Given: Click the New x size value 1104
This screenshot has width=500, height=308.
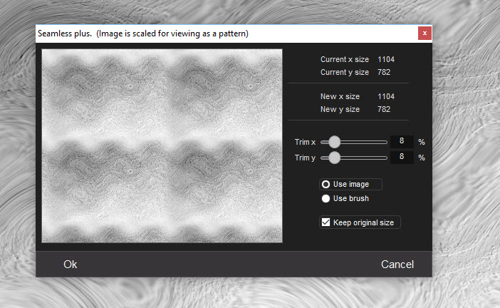Looking at the screenshot, I should tap(386, 96).
